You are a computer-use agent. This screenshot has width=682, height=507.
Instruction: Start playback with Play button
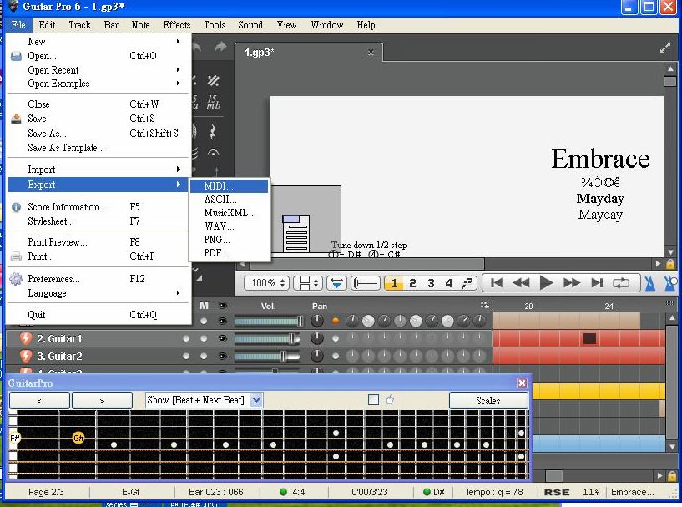click(546, 283)
